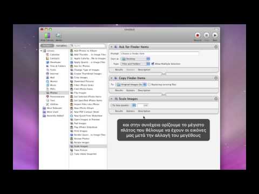Collapse the Scale Images action
This screenshot has width=259, height=194.
tap(112, 99)
